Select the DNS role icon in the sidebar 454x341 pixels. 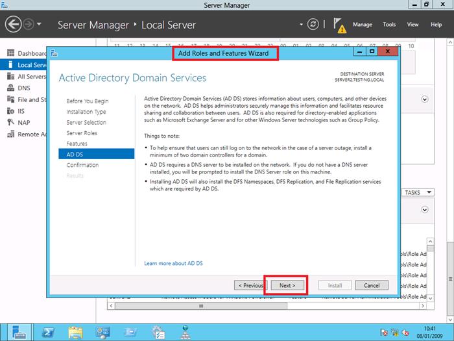pyautogui.click(x=11, y=88)
